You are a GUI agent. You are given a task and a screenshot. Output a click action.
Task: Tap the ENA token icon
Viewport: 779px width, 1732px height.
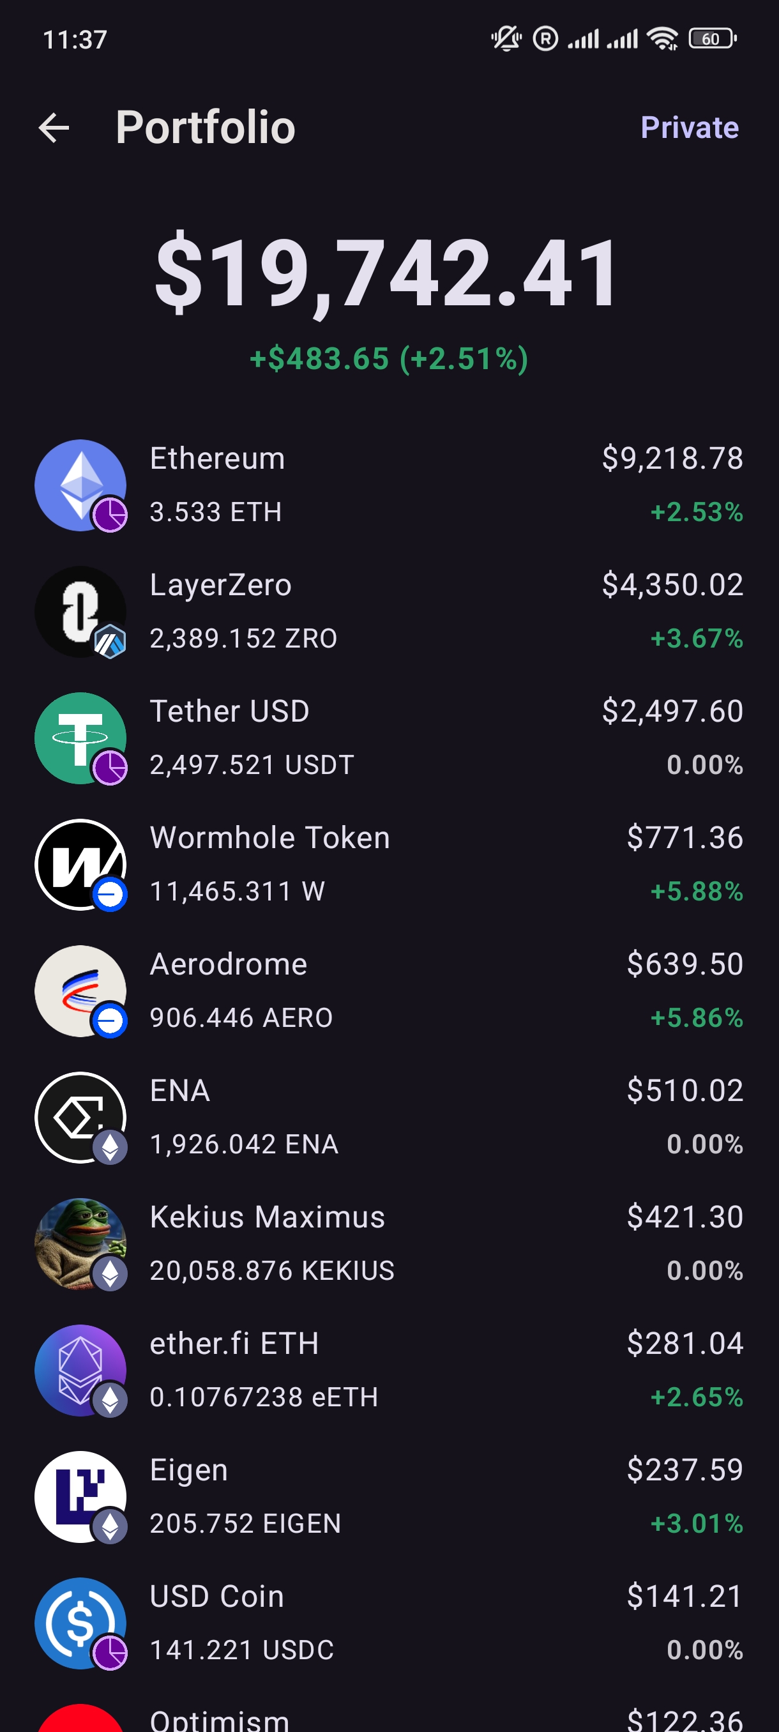coord(80,1117)
